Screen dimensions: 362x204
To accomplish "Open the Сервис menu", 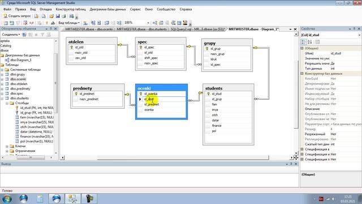I will pos(135,9).
